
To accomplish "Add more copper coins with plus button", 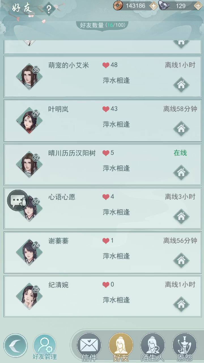I will (x=153, y=6).
